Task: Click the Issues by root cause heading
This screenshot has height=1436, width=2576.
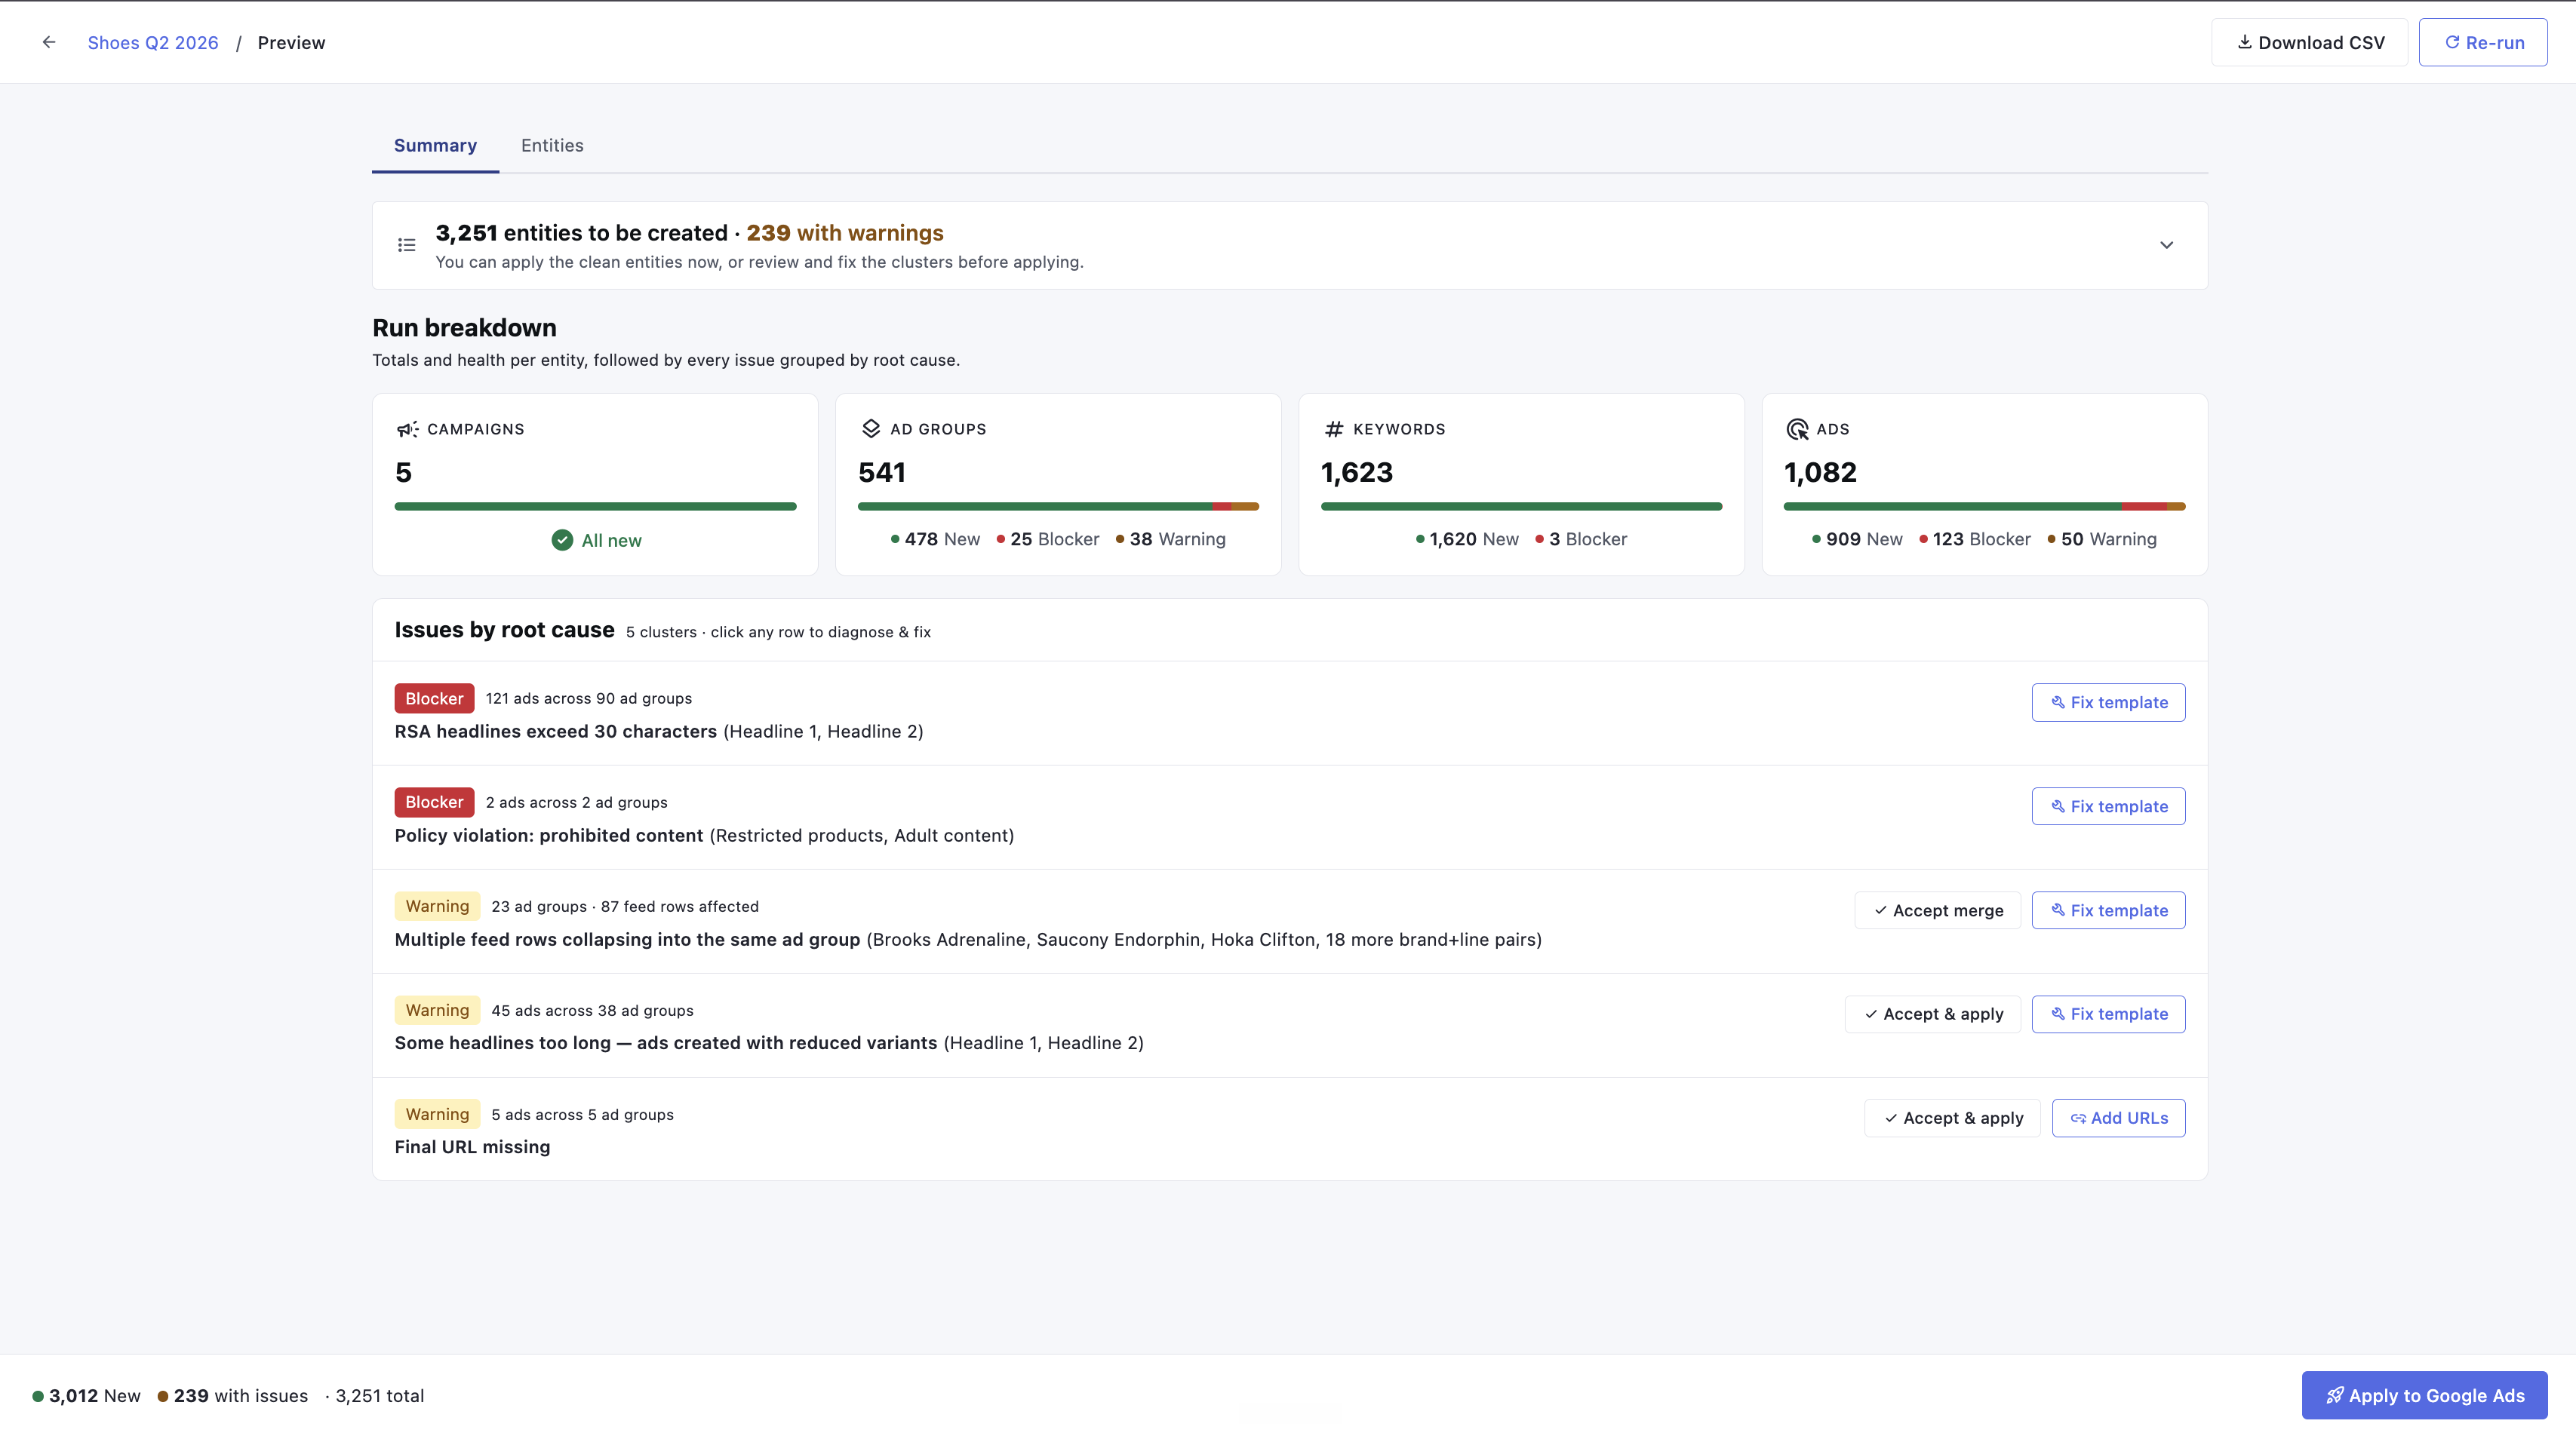Action: (x=504, y=630)
